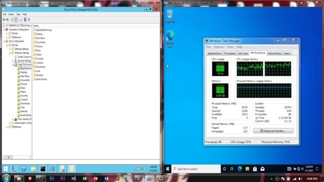Click the console tree horizontal scrollbar thumb
Image resolution: width=324 pixels, height=182 pixels.
coord(9,157)
